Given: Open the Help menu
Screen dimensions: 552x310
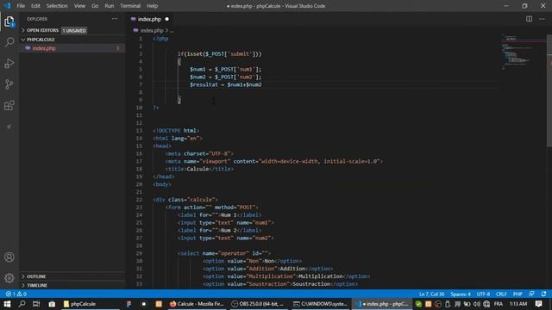Looking at the screenshot, I should [x=152, y=6].
